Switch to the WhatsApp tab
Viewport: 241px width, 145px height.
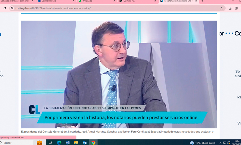[93, 1]
